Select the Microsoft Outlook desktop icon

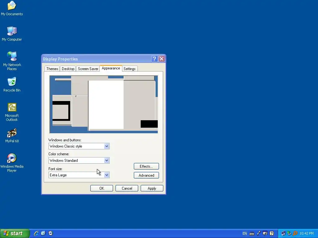pyautogui.click(x=12, y=112)
